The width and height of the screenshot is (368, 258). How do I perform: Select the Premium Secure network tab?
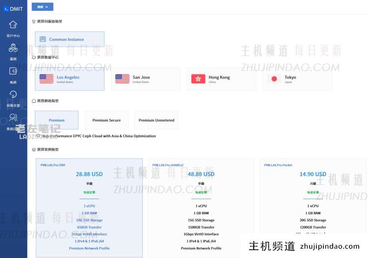[106, 120]
